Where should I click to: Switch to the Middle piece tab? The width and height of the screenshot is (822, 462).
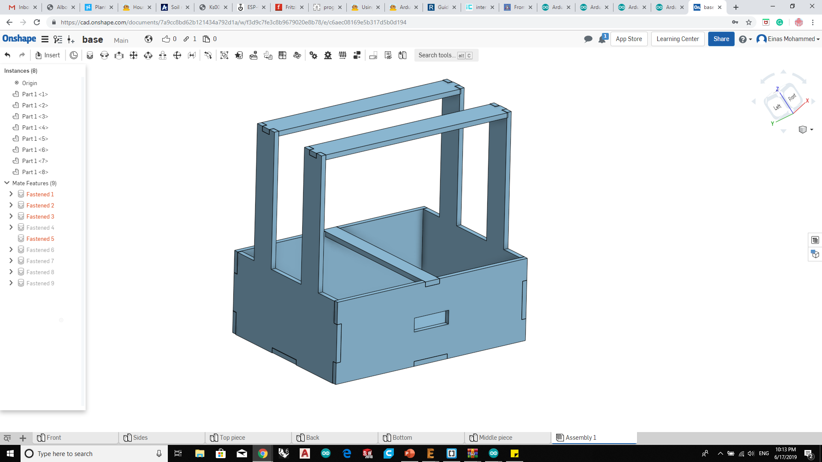(x=495, y=438)
